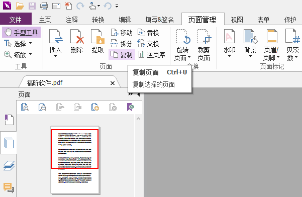Switch to the 注释 tab
This screenshot has height=197, width=302.
pos(71,20)
